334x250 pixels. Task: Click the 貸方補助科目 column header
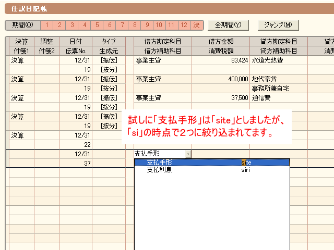point(279,51)
